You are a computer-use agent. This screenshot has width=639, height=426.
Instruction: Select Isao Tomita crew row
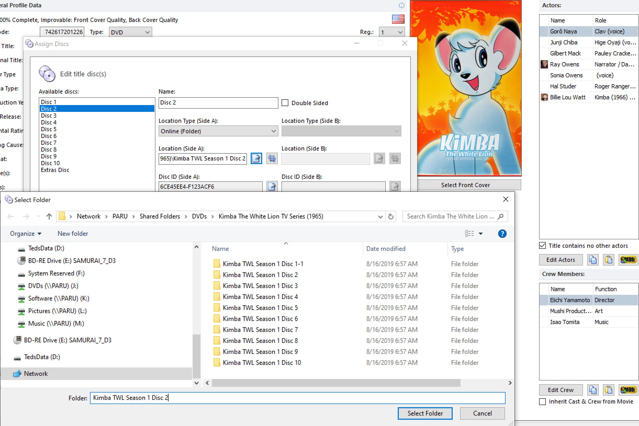pyautogui.click(x=589, y=322)
